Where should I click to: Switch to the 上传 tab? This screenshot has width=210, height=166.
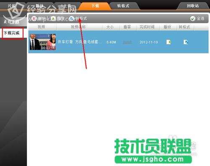(68, 6)
